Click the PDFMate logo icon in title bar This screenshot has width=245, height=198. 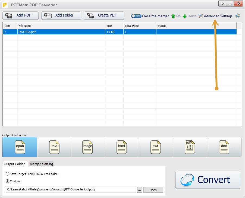coord(5,5)
